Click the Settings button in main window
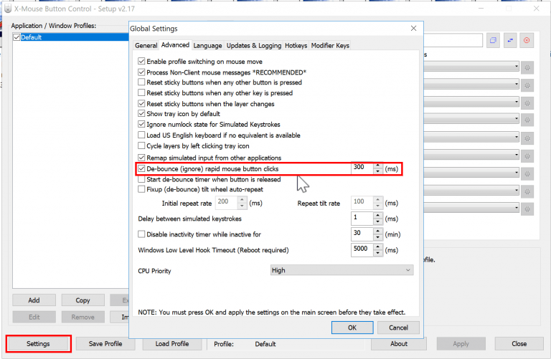This screenshot has height=359, width=551. [38, 344]
